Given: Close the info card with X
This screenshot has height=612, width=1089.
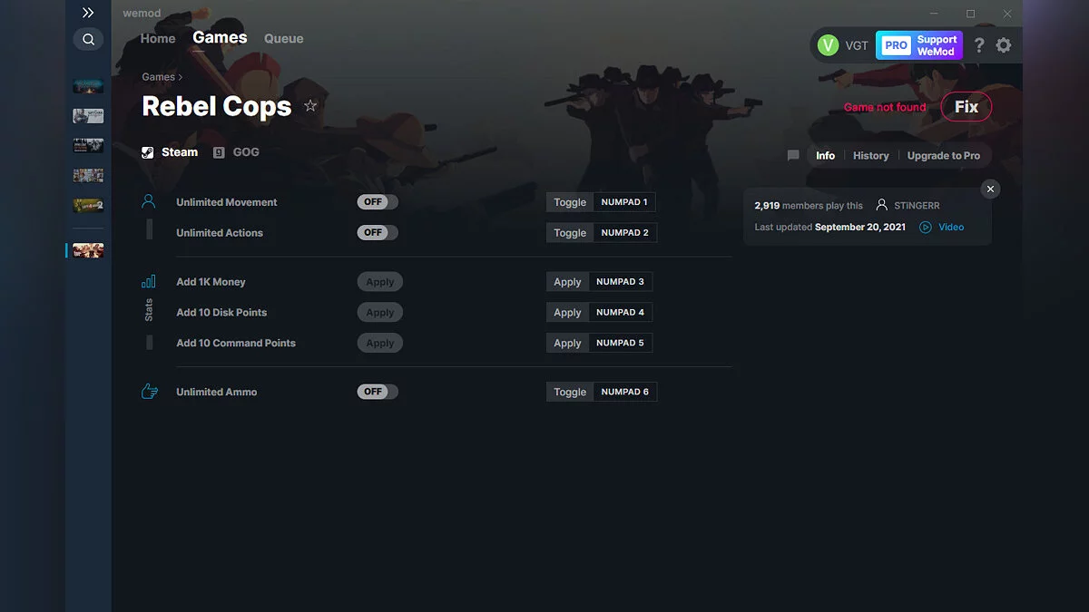Looking at the screenshot, I should [x=990, y=189].
